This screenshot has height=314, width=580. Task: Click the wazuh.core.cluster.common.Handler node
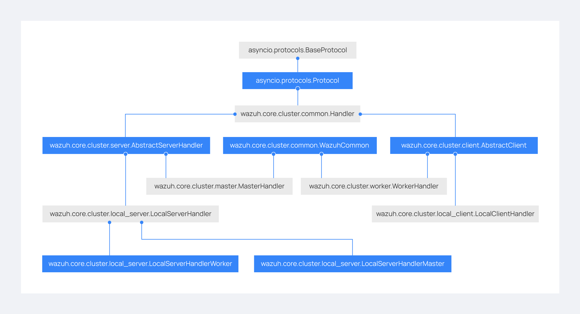tap(297, 114)
